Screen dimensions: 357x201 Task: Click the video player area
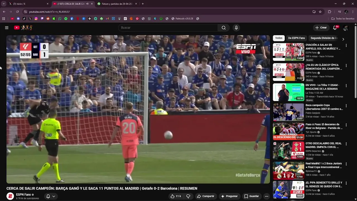138,109
